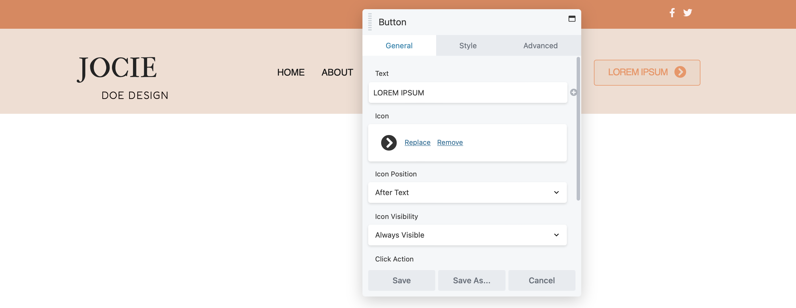Open the Icon Visibility dropdown
This screenshot has height=308, width=796.
coord(467,235)
